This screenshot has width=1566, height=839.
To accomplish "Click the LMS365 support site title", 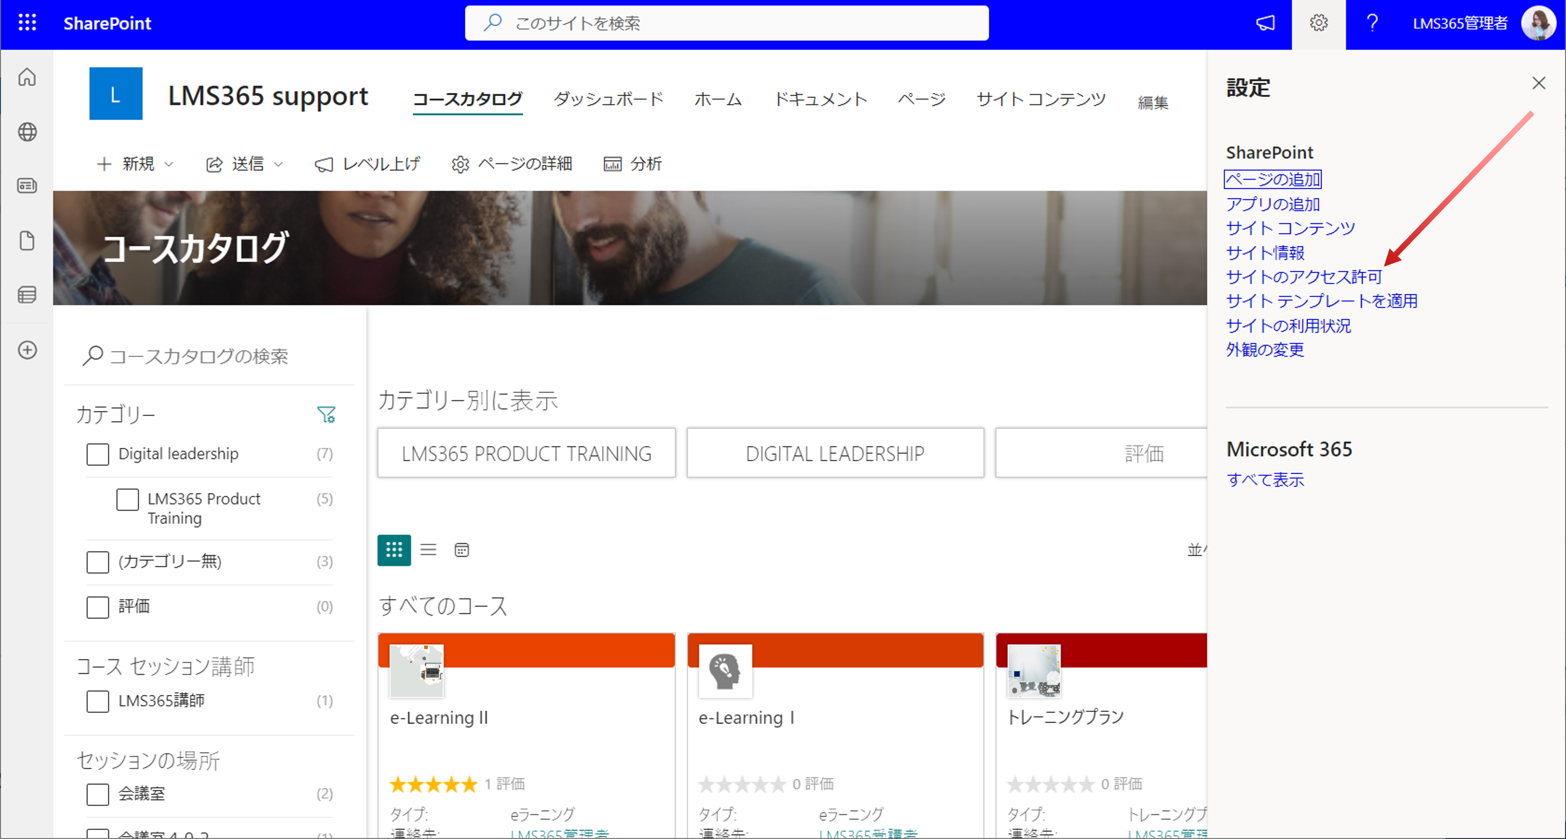I will coord(268,96).
